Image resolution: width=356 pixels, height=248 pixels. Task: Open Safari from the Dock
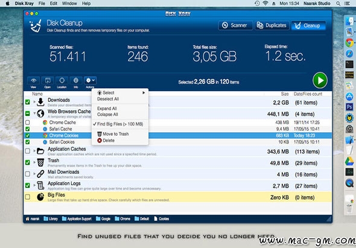349,53
